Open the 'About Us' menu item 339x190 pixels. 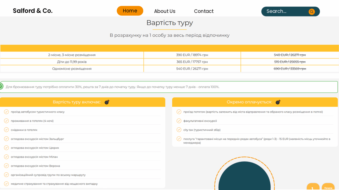164,11
